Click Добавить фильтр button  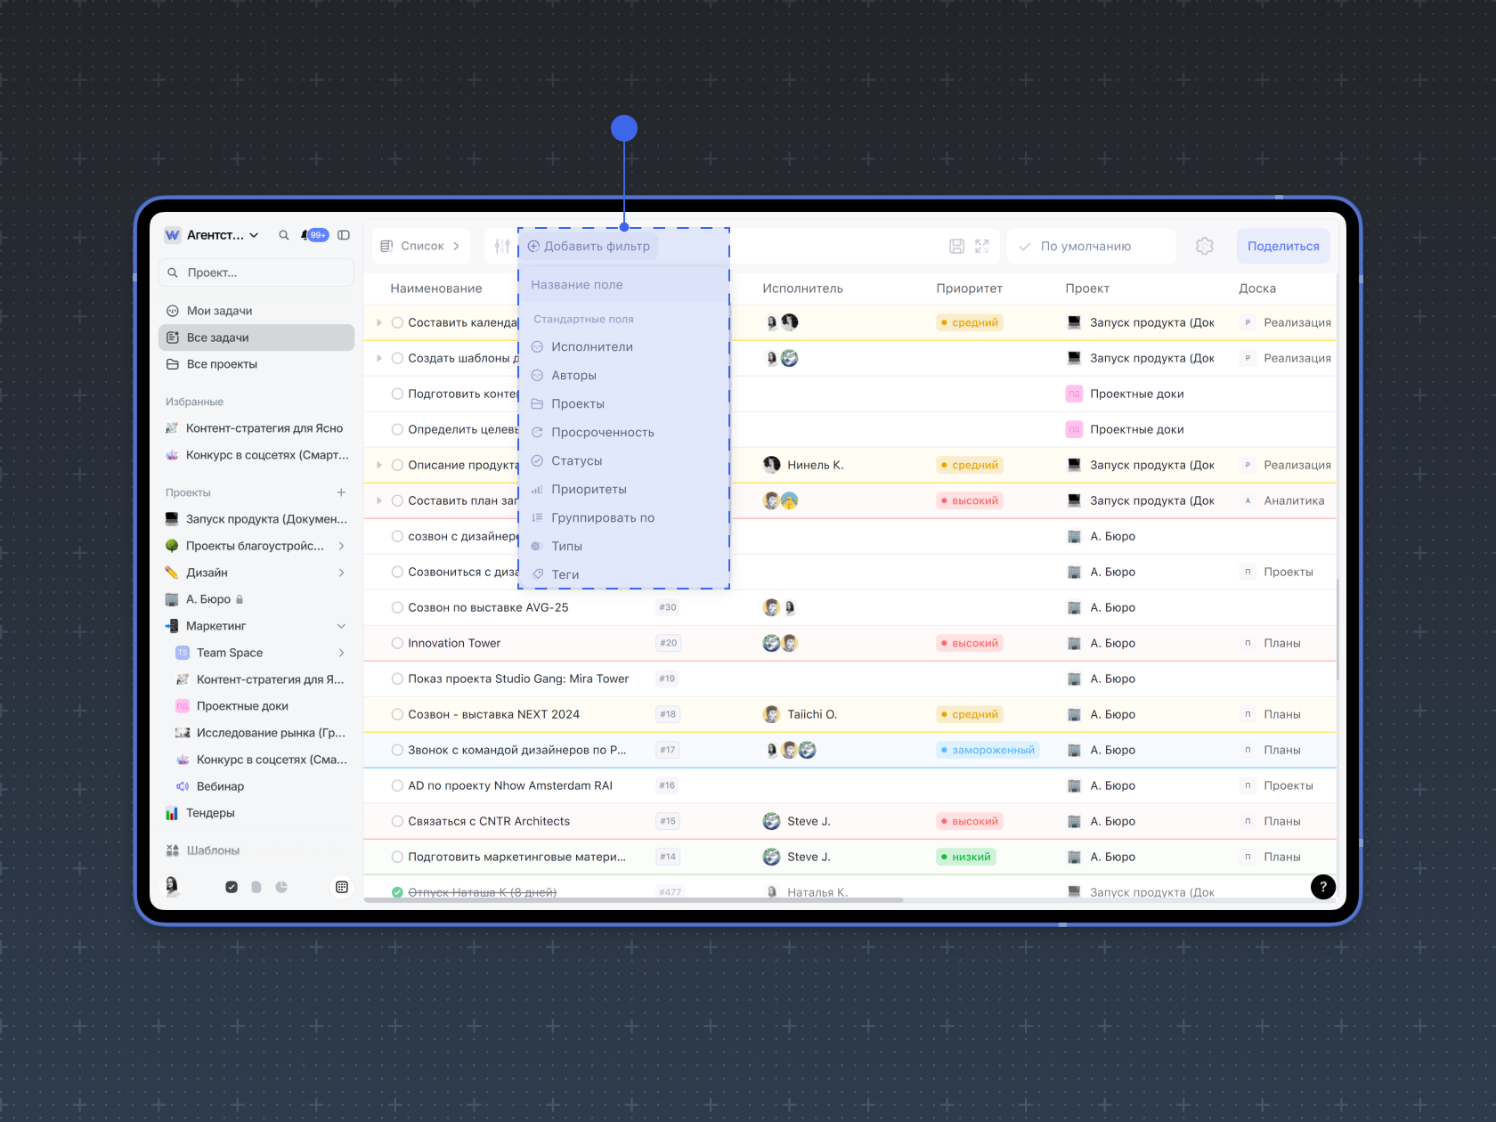click(x=589, y=247)
